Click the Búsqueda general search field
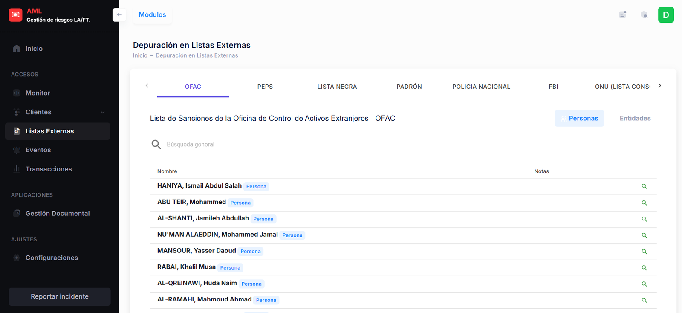682x313 pixels. [409, 144]
